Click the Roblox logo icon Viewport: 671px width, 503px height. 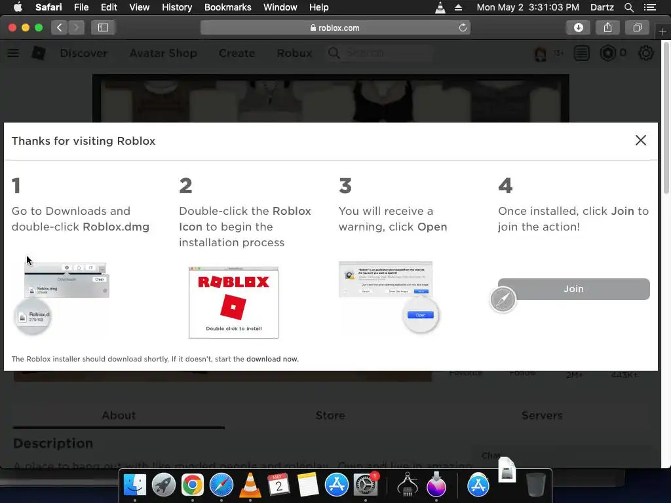[x=39, y=53]
